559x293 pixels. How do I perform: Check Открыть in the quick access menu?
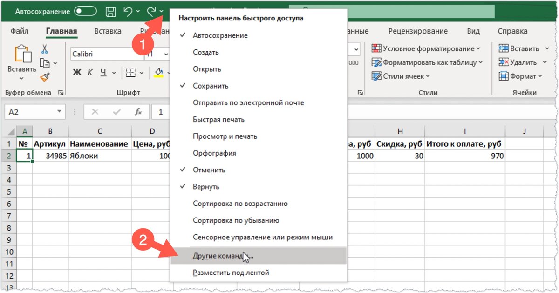259,69
